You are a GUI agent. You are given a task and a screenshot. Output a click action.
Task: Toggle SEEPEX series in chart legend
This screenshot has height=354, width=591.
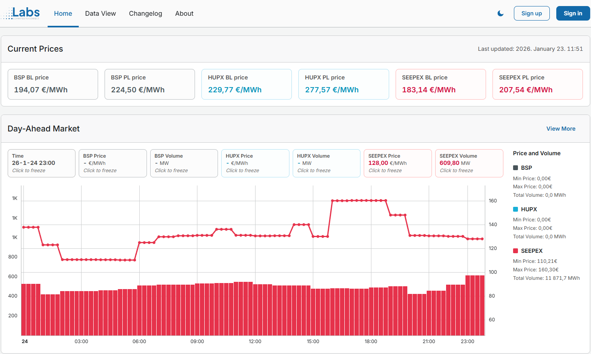tap(531, 251)
